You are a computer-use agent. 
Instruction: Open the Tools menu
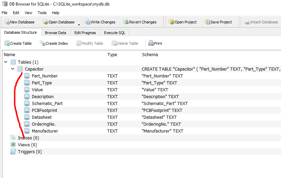tap(42, 13)
